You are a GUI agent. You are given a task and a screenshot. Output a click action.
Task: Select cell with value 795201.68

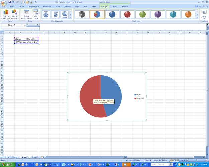point(20,42)
